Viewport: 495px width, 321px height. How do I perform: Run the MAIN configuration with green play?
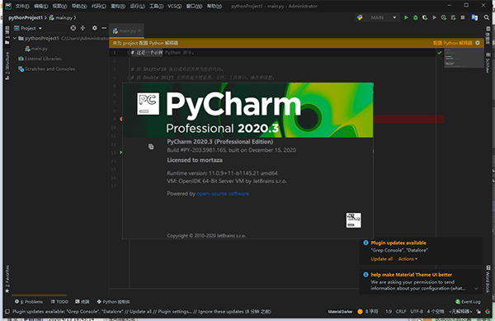406,17
